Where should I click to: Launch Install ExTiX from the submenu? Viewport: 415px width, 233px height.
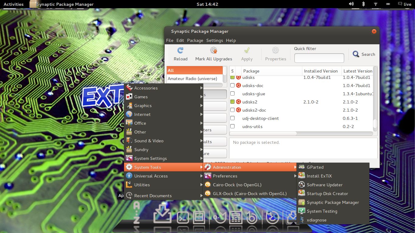333,176
